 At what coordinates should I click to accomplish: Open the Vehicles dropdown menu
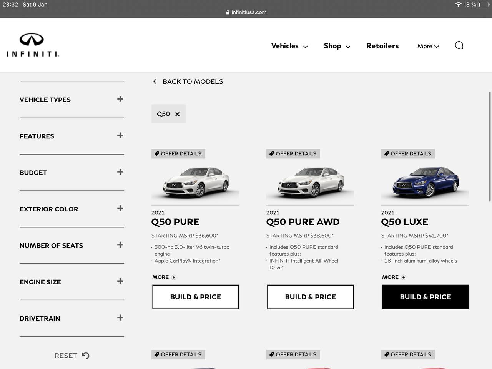[289, 46]
